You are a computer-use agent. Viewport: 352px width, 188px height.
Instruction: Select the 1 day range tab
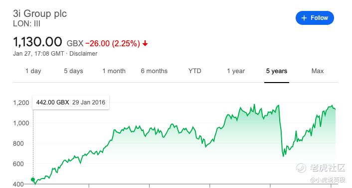coord(33,71)
